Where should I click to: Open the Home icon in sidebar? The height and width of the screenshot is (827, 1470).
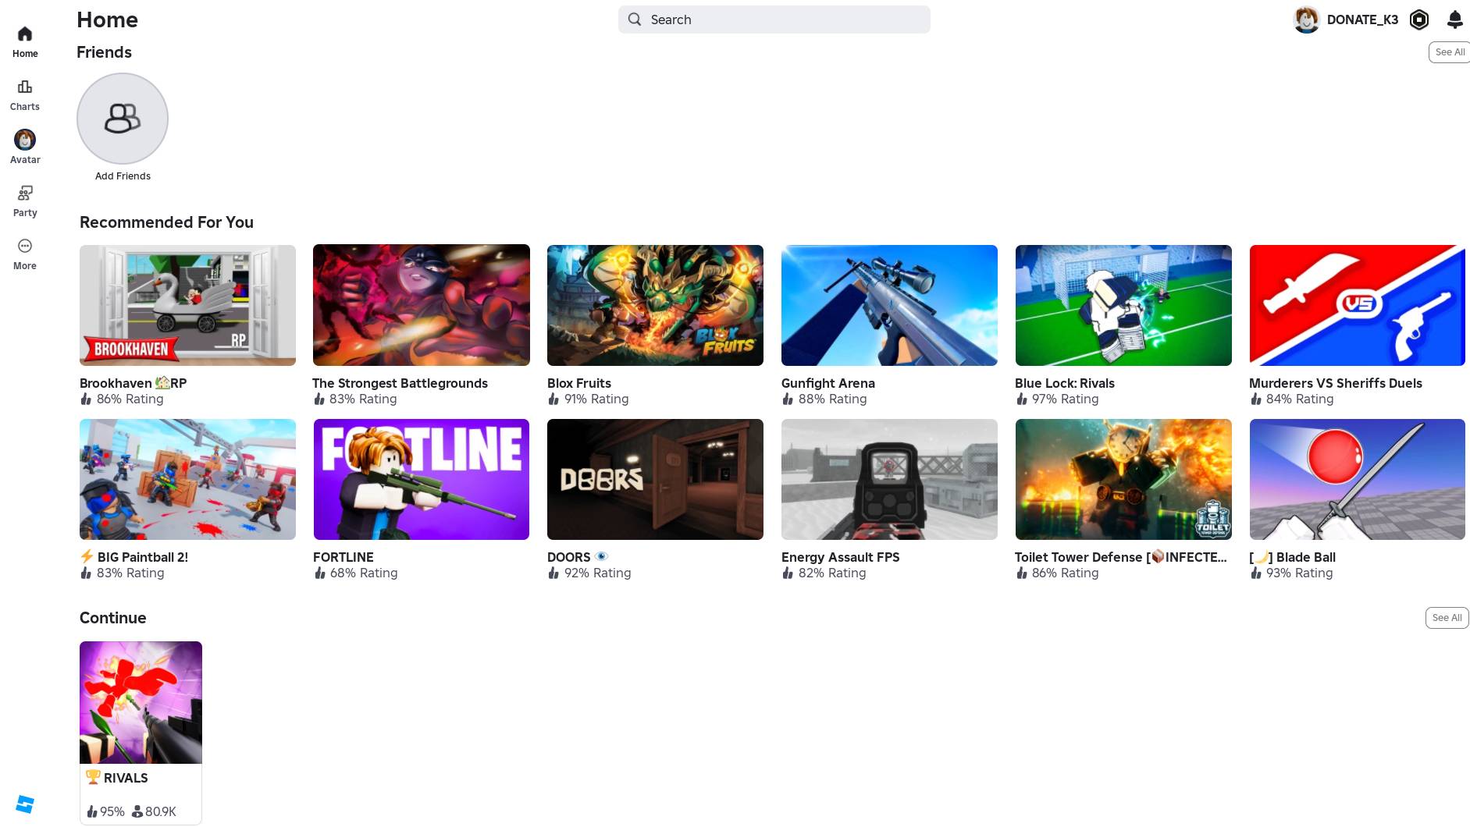point(25,34)
